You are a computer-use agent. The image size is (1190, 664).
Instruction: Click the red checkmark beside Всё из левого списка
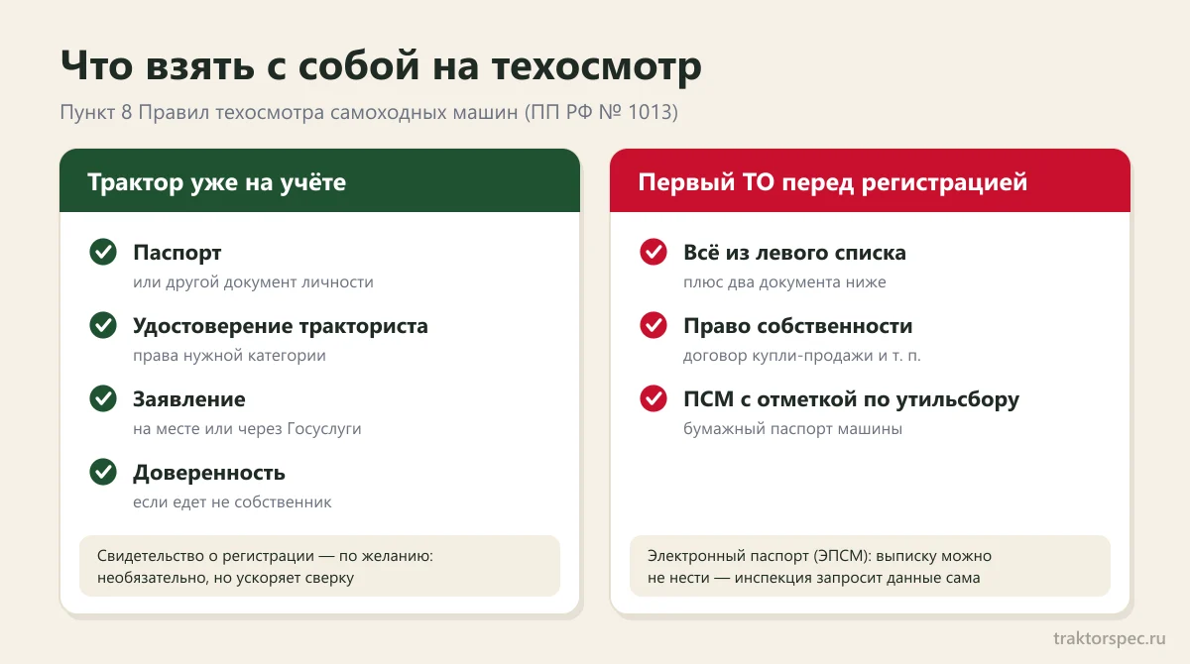(654, 252)
